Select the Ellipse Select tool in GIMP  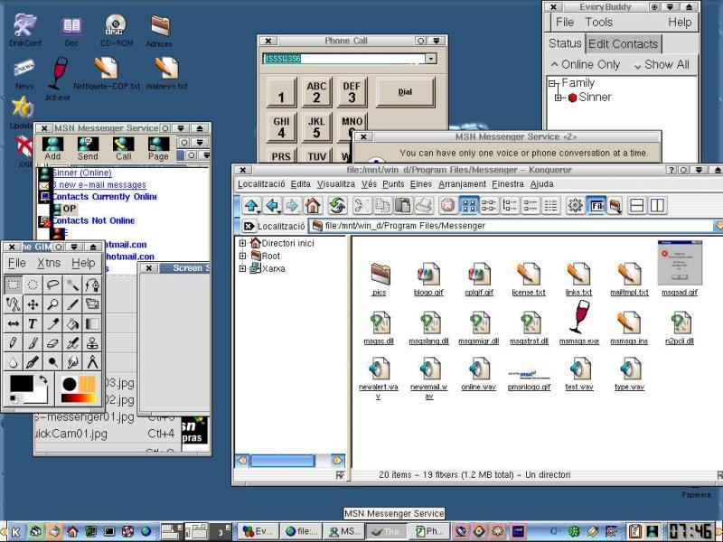pyautogui.click(x=33, y=285)
